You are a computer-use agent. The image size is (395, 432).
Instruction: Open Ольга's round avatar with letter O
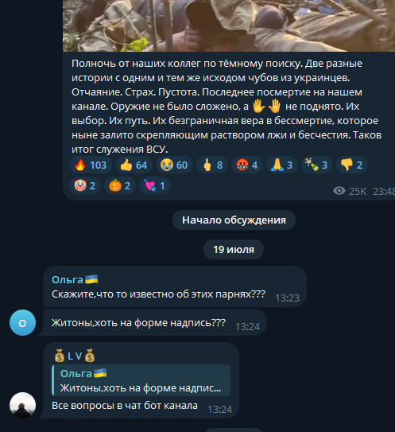click(22, 322)
